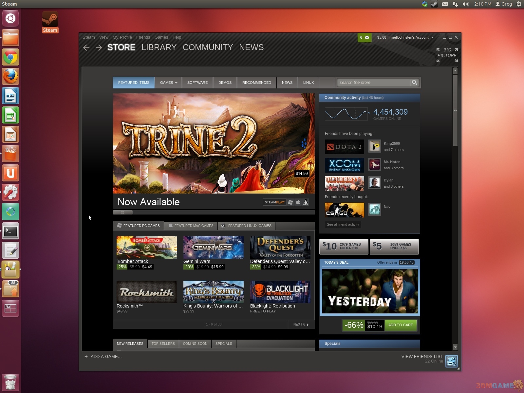Select the Featured Linux Games tab
524x393 pixels.
tap(247, 226)
